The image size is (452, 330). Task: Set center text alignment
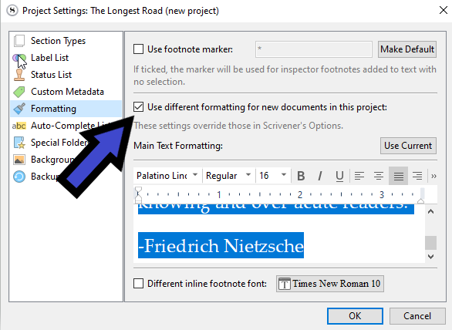[x=379, y=176]
